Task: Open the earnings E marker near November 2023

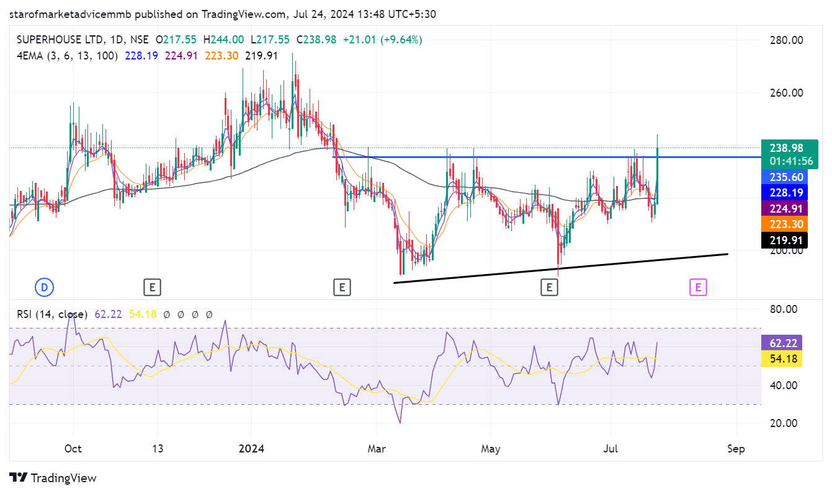Action: point(152,287)
